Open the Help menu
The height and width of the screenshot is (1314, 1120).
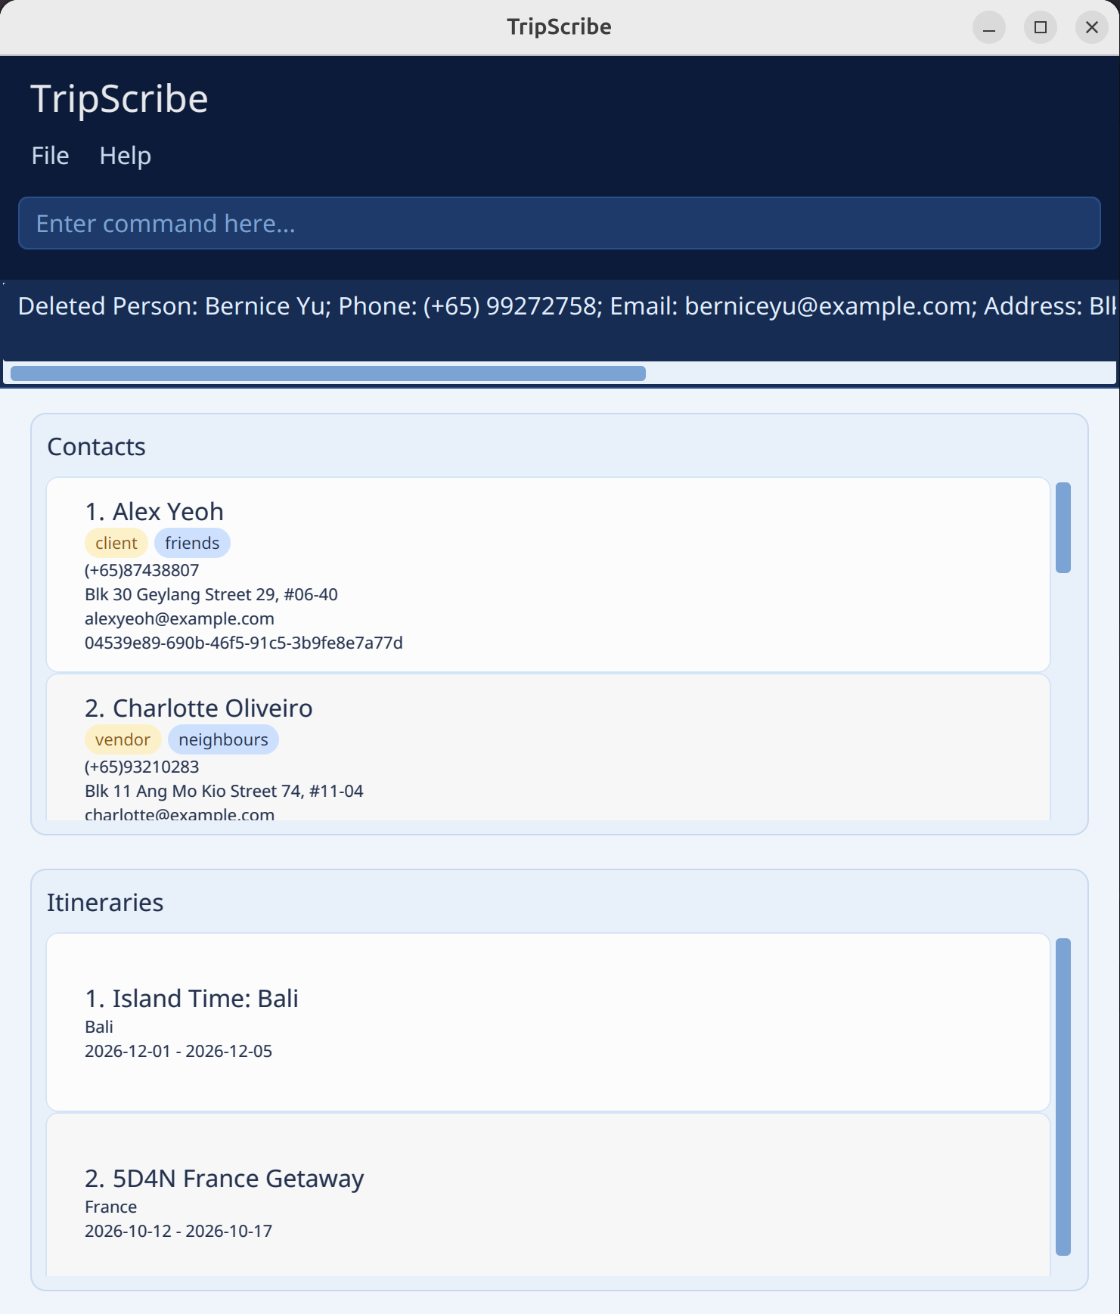click(125, 156)
